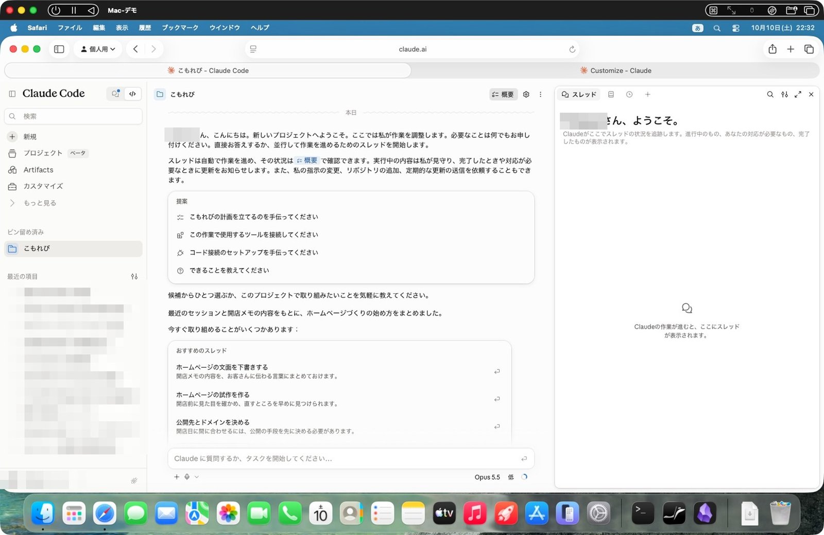824x535 pixels.
Task: Open the 履歴 menu in menu bar
Action: [145, 28]
